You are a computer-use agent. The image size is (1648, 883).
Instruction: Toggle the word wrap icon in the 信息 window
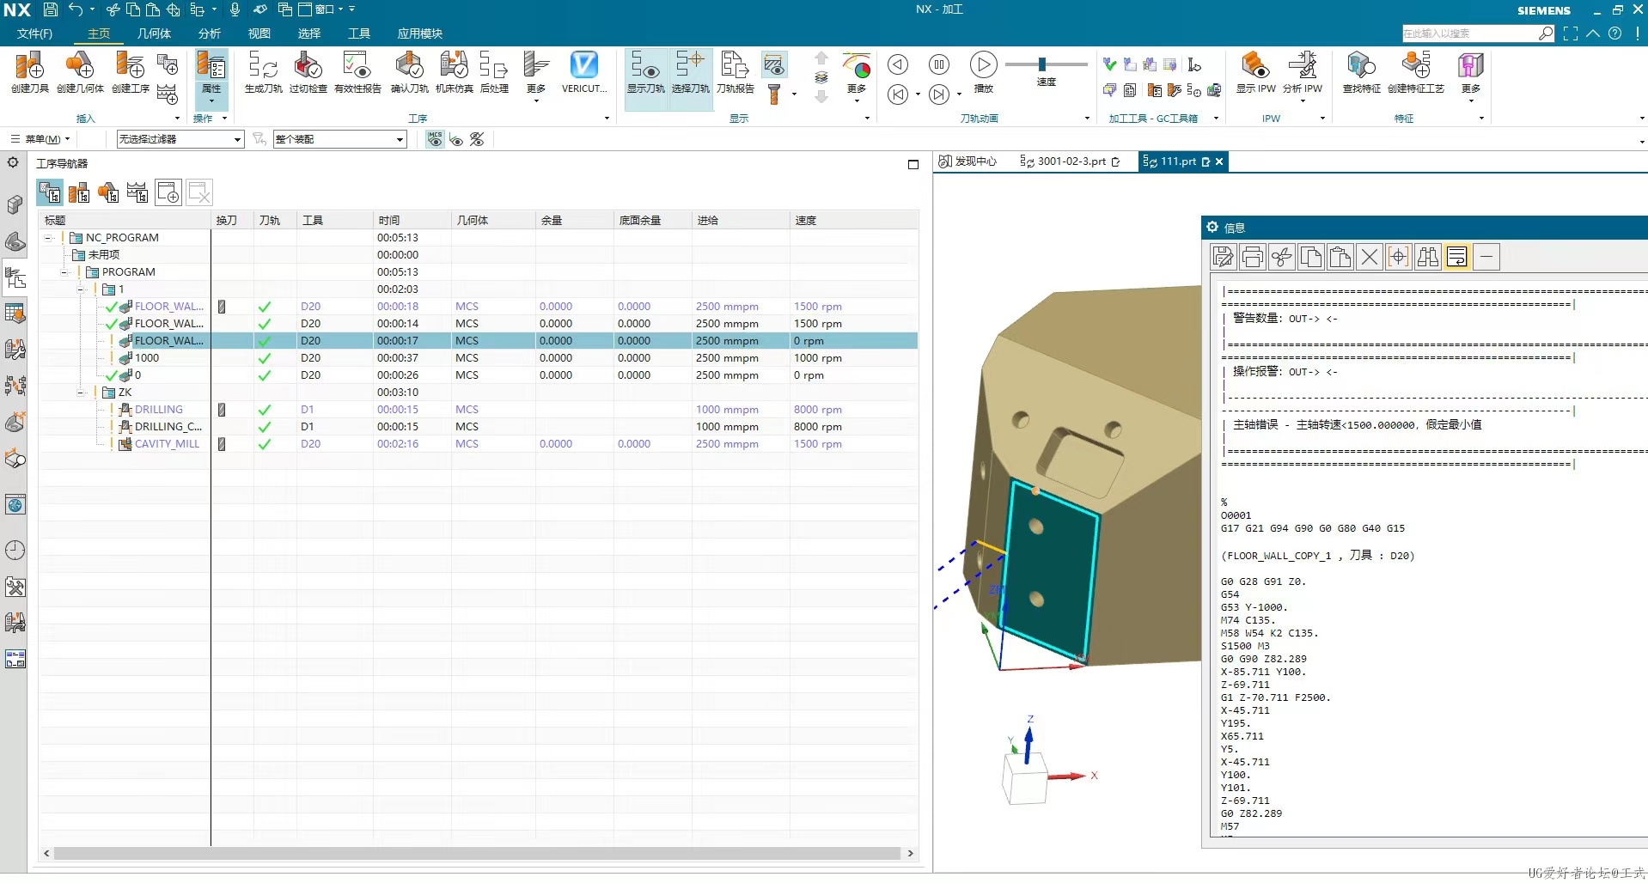(1457, 257)
